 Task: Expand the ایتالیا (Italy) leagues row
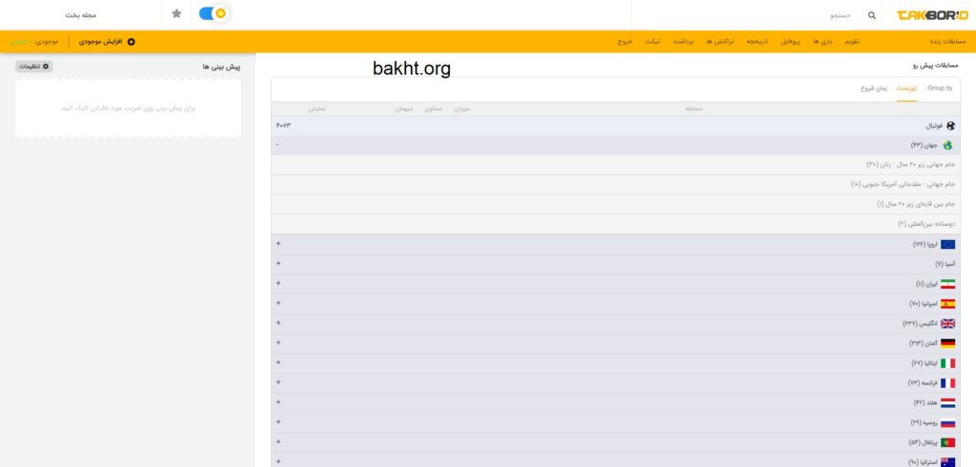click(x=278, y=363)
